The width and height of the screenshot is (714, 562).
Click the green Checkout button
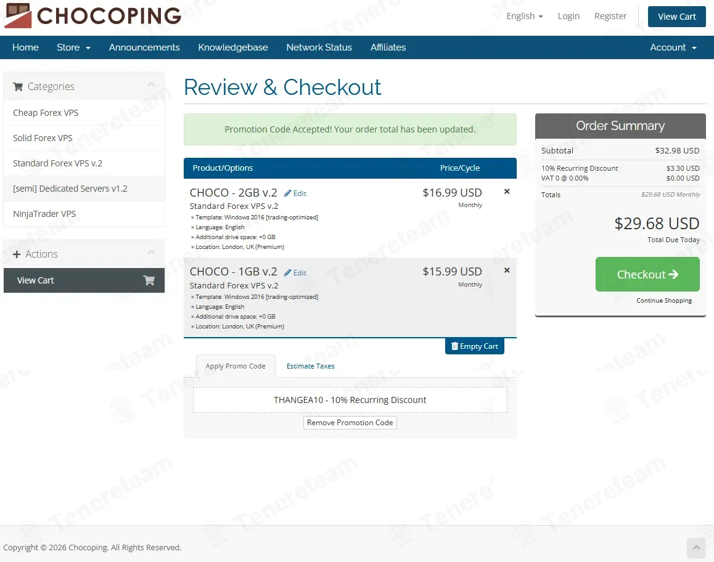[647, 274]
